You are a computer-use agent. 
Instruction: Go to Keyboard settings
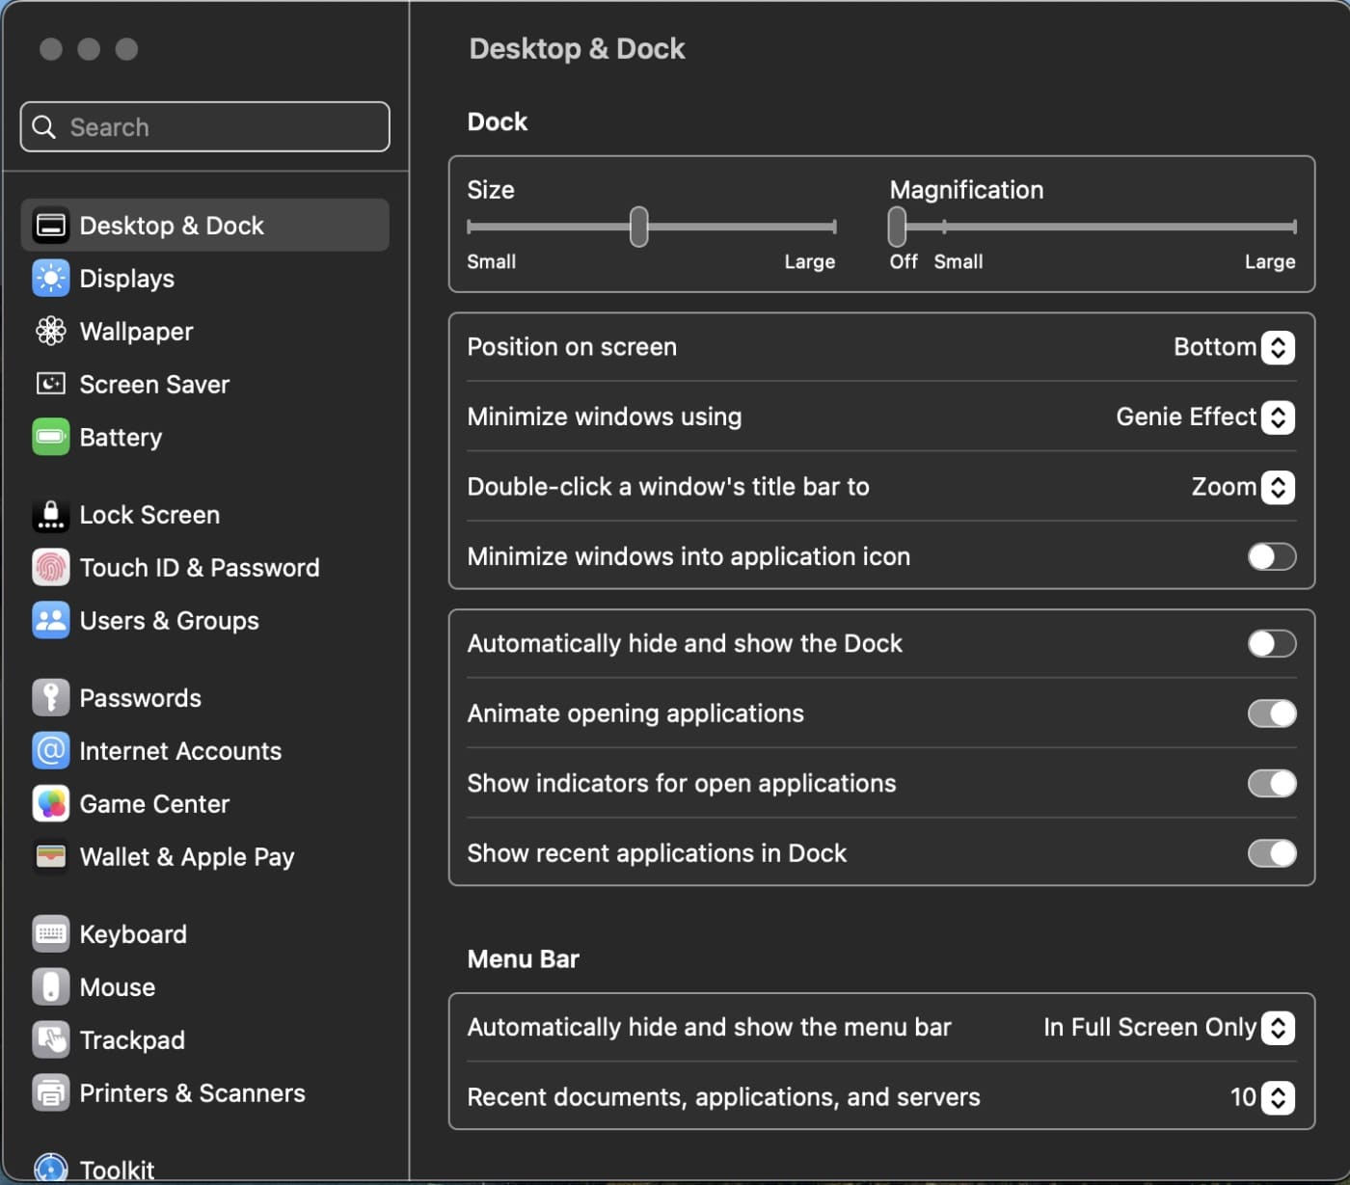tap(133, 934)
